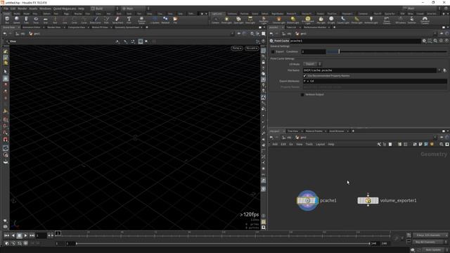Click the File Name input field

370,70
